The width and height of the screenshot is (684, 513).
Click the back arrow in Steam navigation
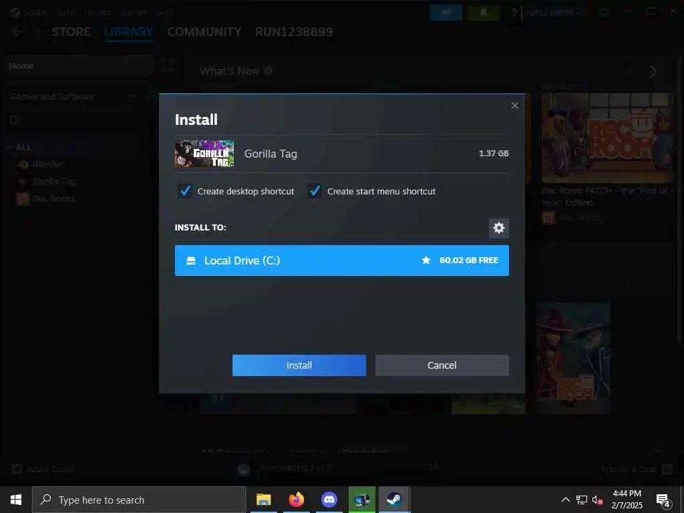(16, 31)
